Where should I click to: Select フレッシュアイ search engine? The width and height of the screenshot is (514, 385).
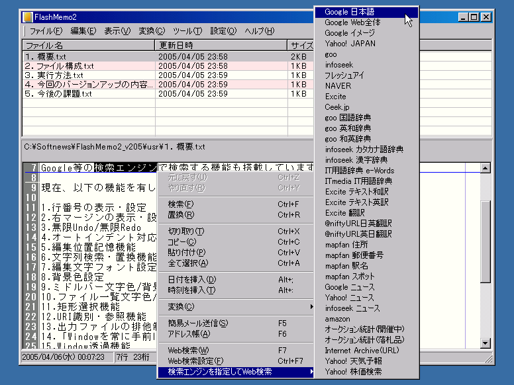coord(366,75)
